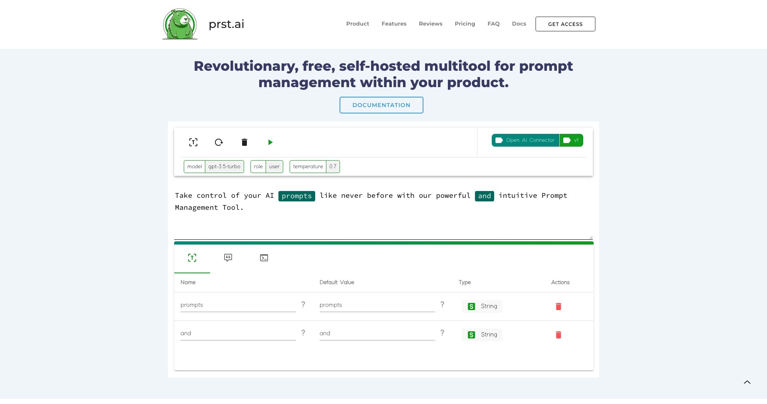Click help icon beside 'prompts' default value
This screenshot has width=767, height=404.
(442, 304)
